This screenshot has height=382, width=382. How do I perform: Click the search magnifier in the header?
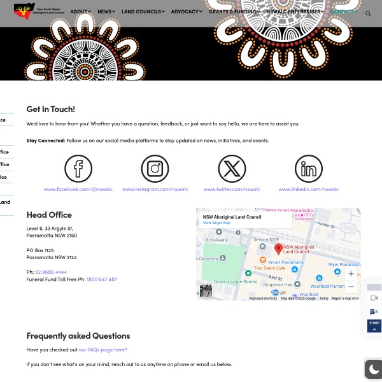(368, 13)
